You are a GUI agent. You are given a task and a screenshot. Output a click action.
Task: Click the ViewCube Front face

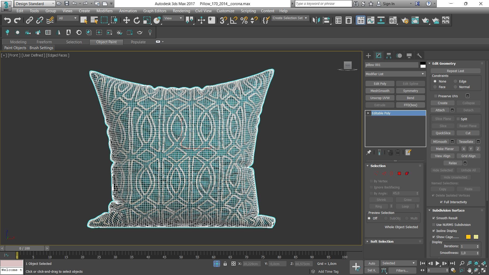click(348, 65)
